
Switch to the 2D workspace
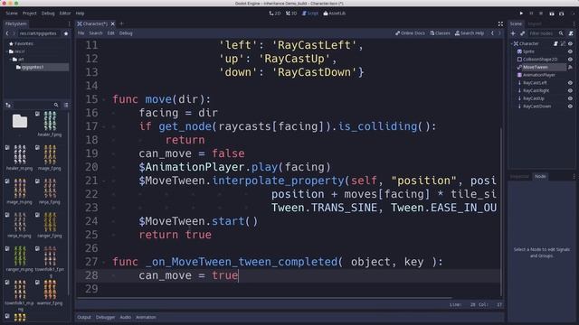click(275, 14)
